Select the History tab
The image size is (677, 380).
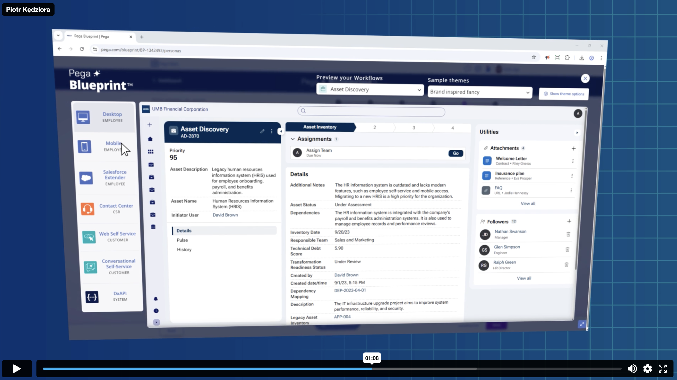coord(184,250)
